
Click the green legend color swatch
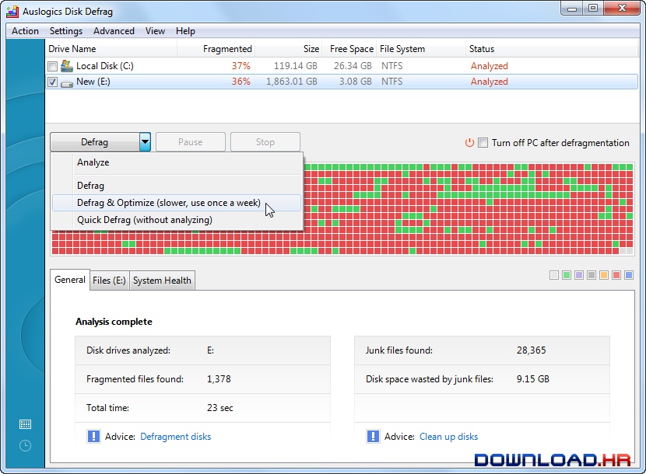point(567,275)
